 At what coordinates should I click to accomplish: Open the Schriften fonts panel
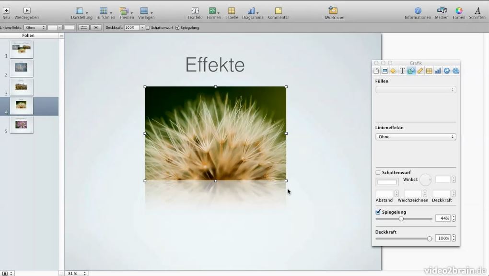(477, 13)
